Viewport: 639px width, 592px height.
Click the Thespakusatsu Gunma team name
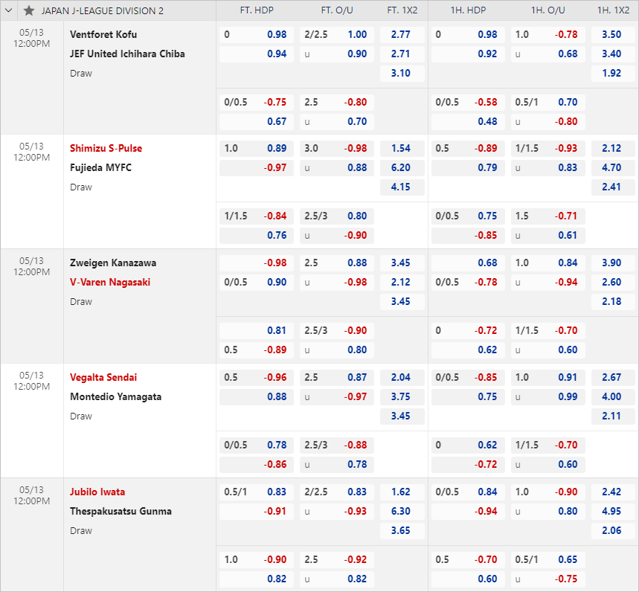coord(121,511)
